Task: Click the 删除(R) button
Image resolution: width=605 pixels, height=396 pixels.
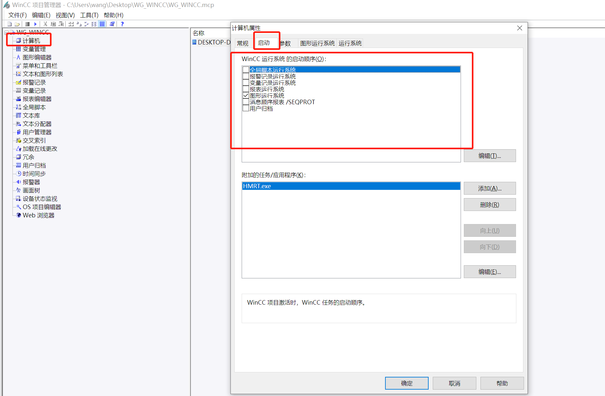Action: click(489, 205)
